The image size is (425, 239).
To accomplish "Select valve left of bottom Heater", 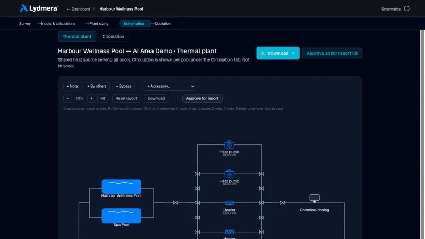I will tap(197, 232).
